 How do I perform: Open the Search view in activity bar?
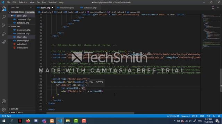(4, 17)
